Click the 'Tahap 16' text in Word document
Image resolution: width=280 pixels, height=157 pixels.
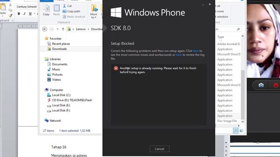click(59, 147)
